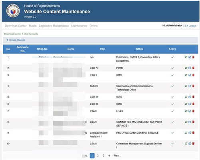The image size is (200, 160).
Task: Click 'Information and Communications Technology Office' cell
Action: 134,88
